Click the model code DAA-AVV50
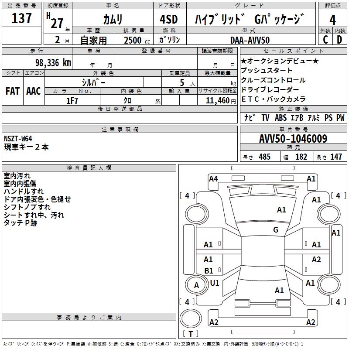The width and height of the screenshot is (349, 349). (250, 40)
